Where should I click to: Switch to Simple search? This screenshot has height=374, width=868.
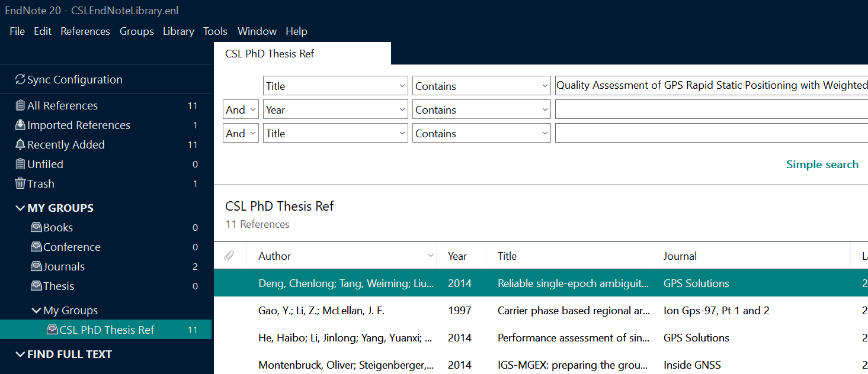(x=822, y=164)
